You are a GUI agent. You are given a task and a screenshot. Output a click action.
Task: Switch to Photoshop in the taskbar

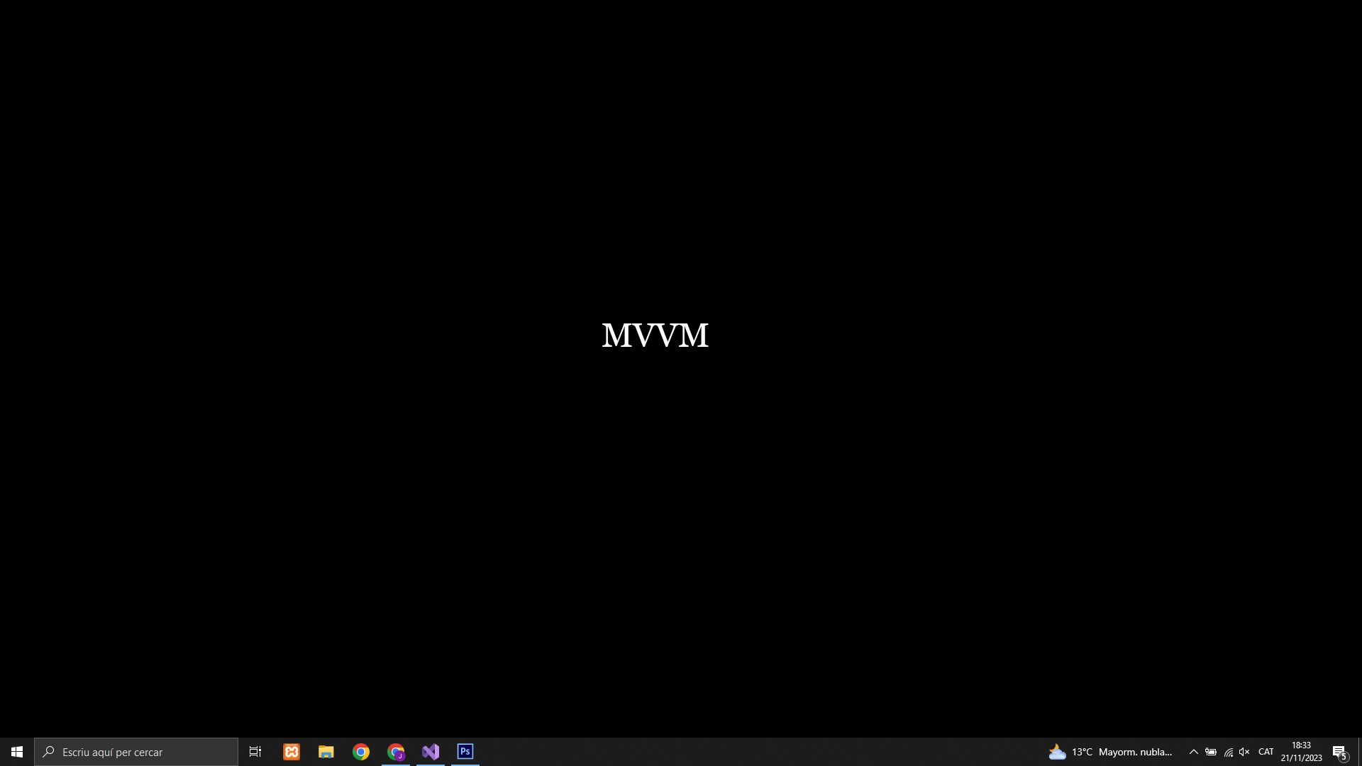(x=465, y=752)
